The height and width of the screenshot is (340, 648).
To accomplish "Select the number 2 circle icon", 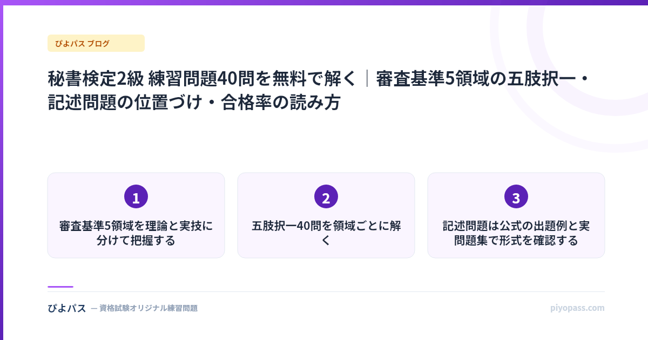I will tap(326, 196).
